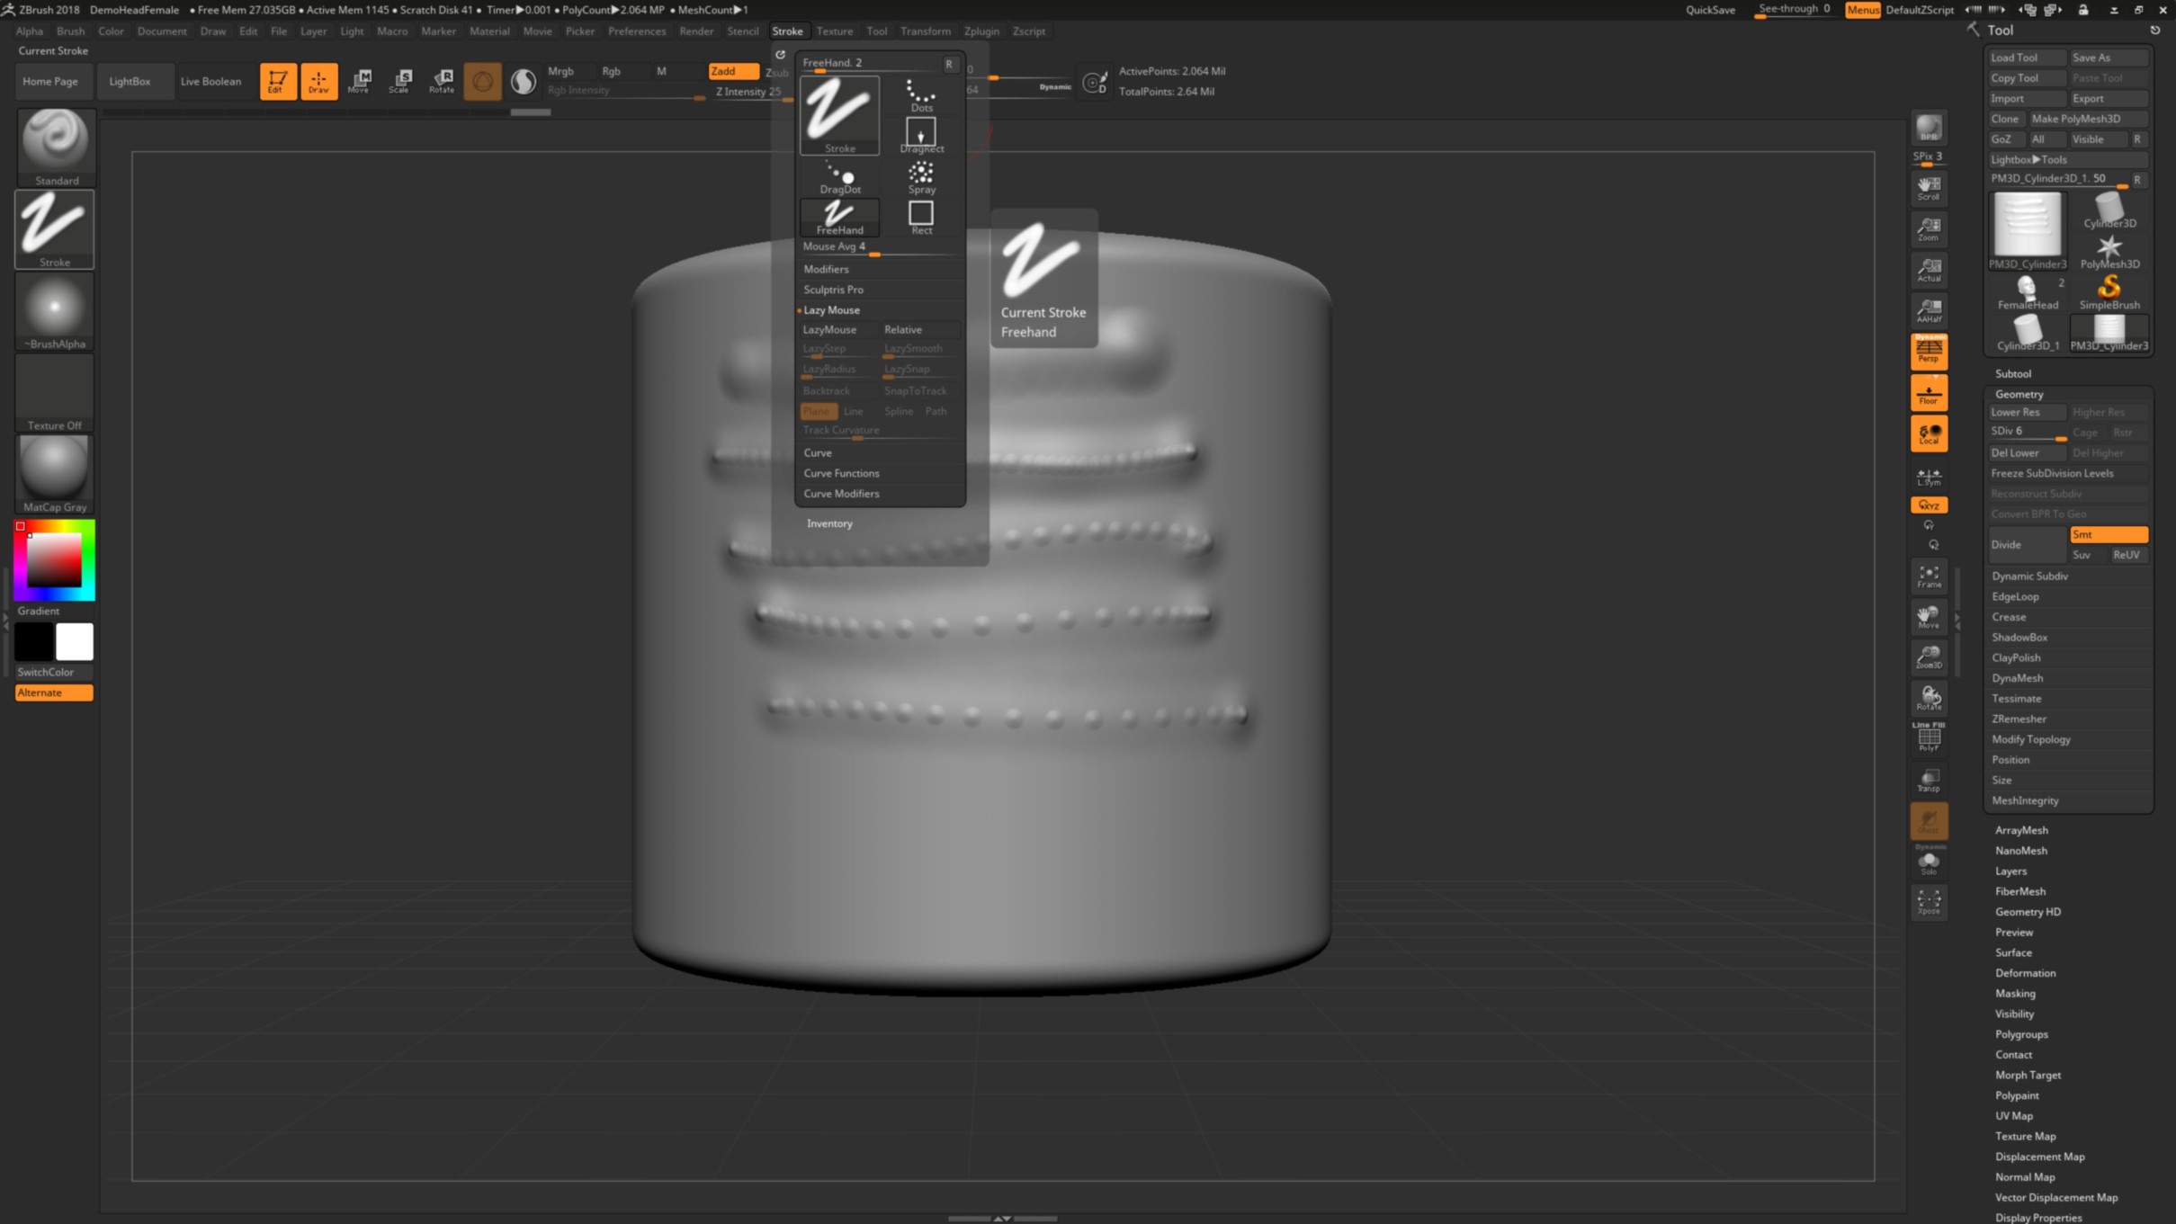The width and height of the screenshot is (2176, 1224).
Task: Switch to Move gizmo mode
Action: (359, 81)
